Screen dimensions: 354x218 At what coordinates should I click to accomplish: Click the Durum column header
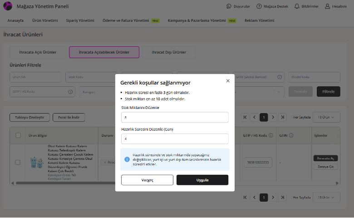click(x=107, y=135)
